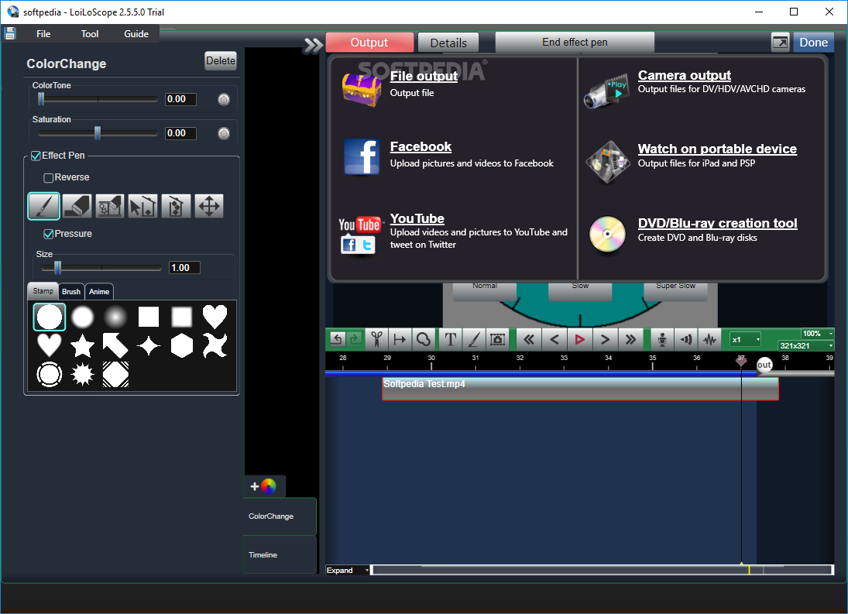
Task: Click the lasso/rotate tool icon
Action: pyautogui.click(x=423, y=339)
